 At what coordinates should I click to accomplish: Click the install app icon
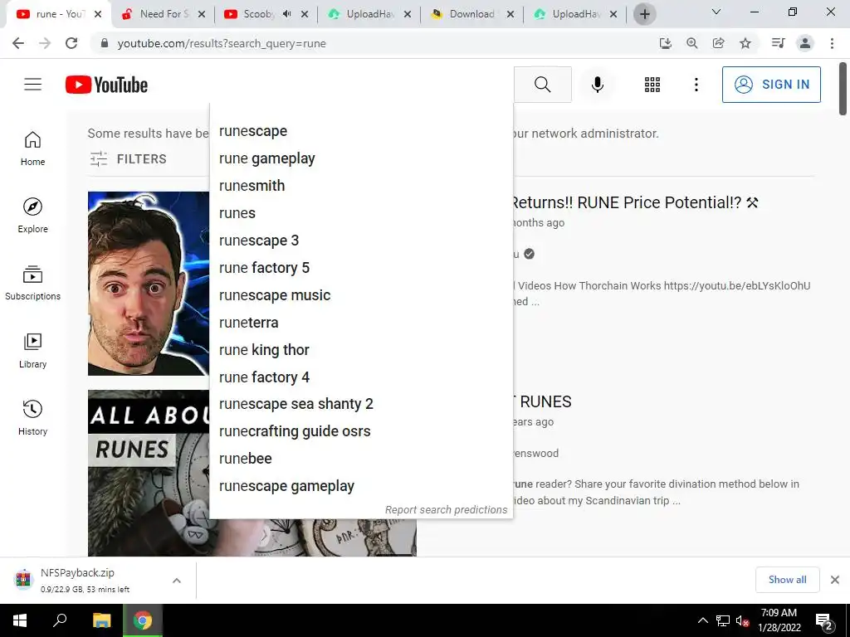click(x=665, y=43)
